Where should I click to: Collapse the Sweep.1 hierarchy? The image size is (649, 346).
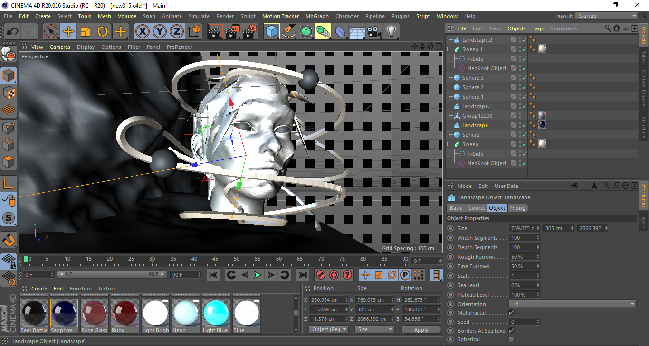pos(449,49)
